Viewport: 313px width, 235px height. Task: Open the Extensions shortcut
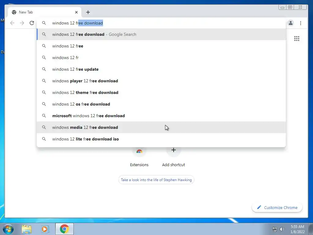(x=139, y=158)
